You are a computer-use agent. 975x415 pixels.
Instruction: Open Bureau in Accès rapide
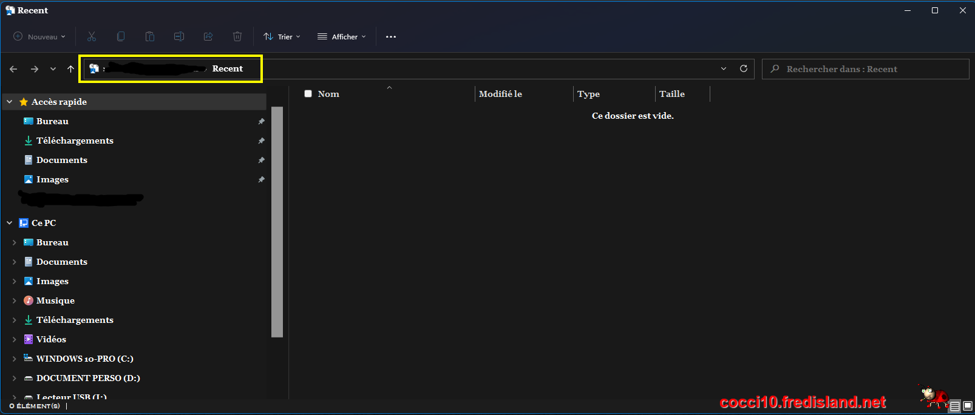(x=52, y=121)
